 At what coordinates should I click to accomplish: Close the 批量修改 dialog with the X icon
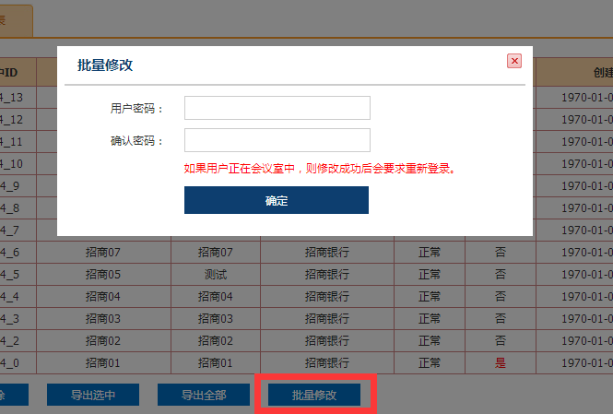click(x=514, y=61)
